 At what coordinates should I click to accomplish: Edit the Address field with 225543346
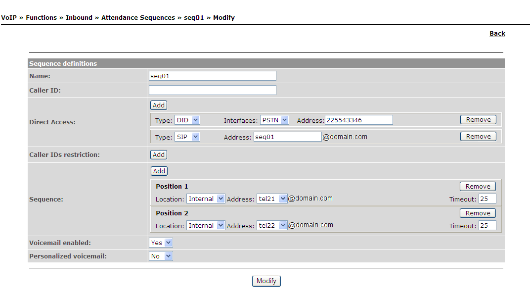click(x=359, y=120)
